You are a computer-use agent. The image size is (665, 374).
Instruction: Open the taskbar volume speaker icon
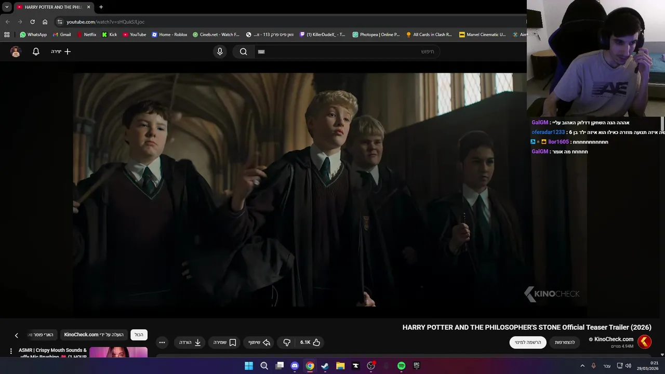click(628, 366)
